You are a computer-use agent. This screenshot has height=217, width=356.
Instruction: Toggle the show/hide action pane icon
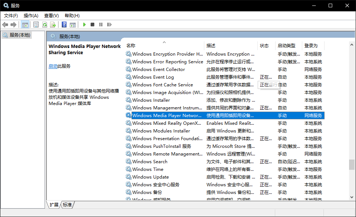pos(73,25)
